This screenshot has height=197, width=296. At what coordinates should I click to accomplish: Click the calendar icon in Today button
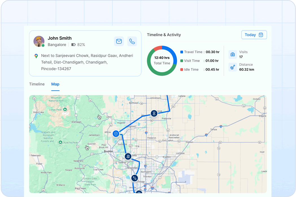pos(261,35)
